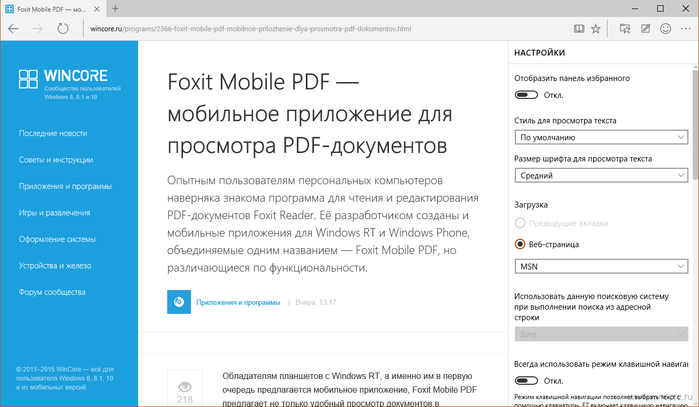Open the feedback smiley icon
This screenshot has height=407, width=699.
pyautogui.click(x=666, y=29)
